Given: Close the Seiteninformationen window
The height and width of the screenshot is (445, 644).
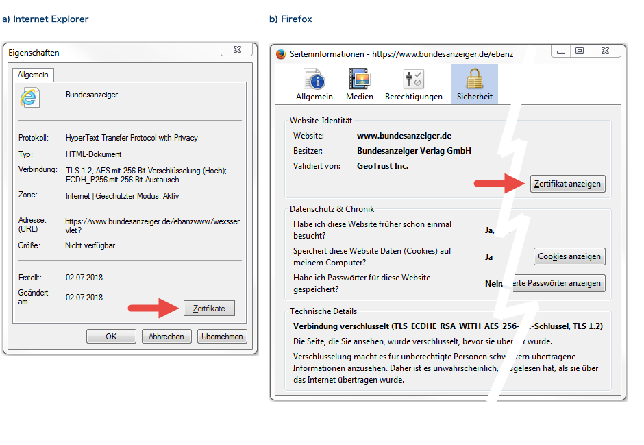Looking at the screenshot, I should 606,51.
